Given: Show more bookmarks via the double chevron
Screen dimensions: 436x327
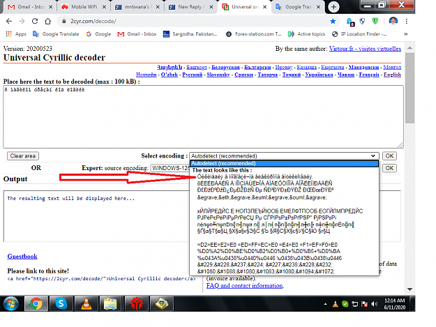Looking at the screenshot, I should 406,34.
